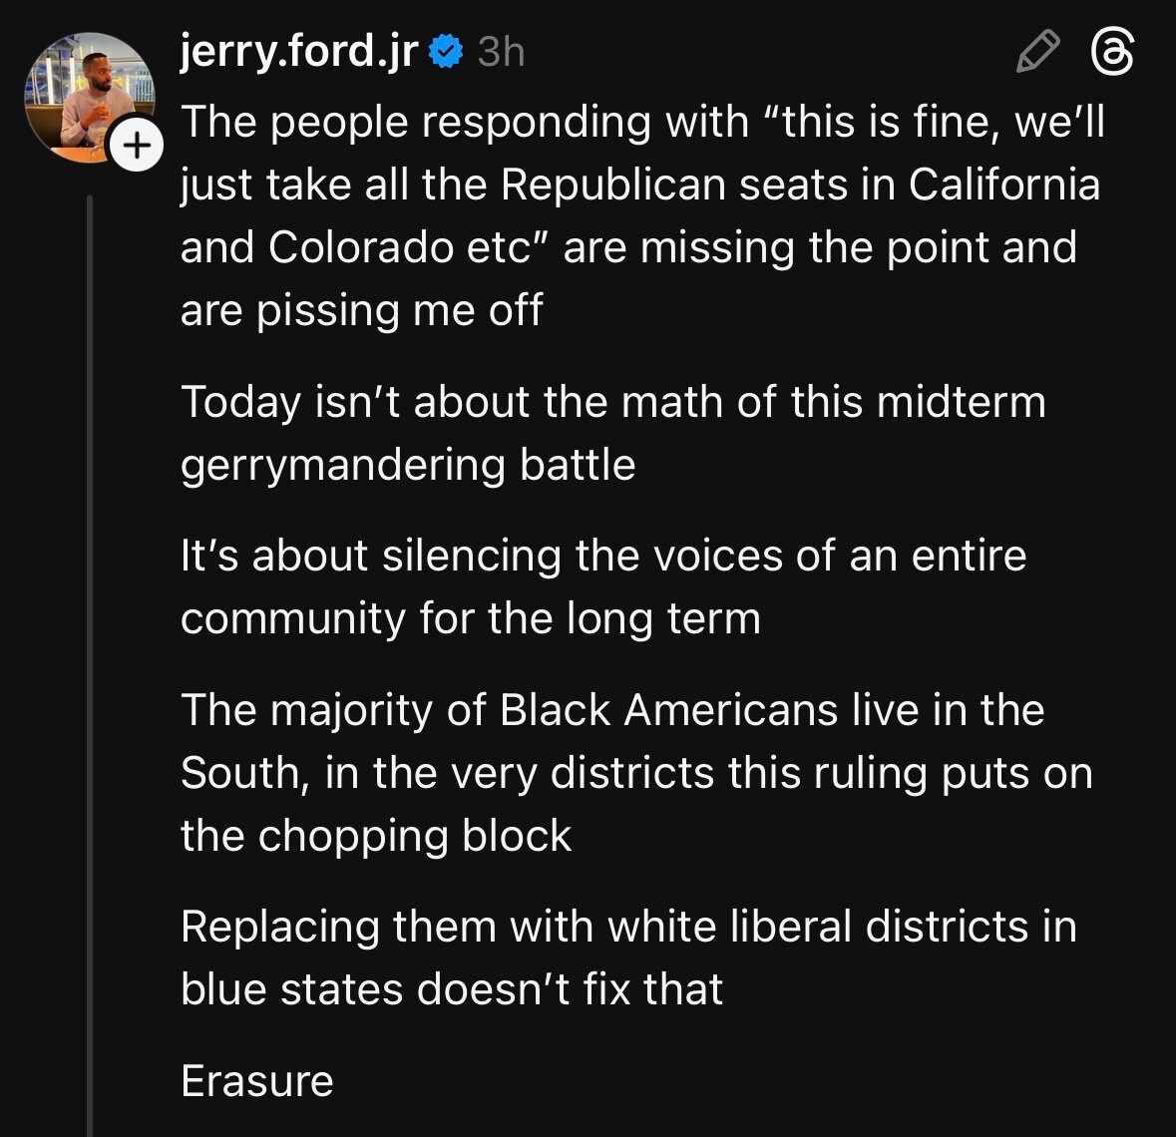Screen dimensions: 1176x1137
Task: Click the pencil edit icon
Action: pyautogui.click(x=1036, y=52)
